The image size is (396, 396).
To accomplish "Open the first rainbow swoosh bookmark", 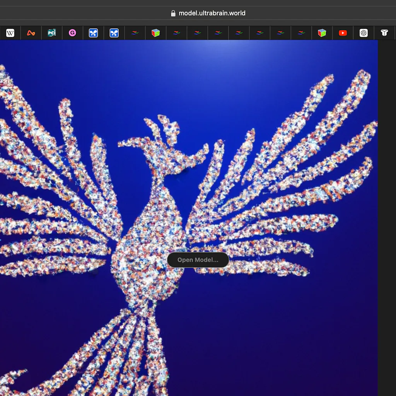I will click(135, 33).
